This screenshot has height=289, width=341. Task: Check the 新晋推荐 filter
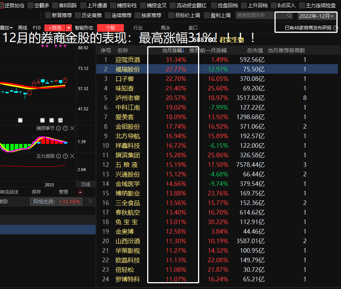(x=48, y=15)
